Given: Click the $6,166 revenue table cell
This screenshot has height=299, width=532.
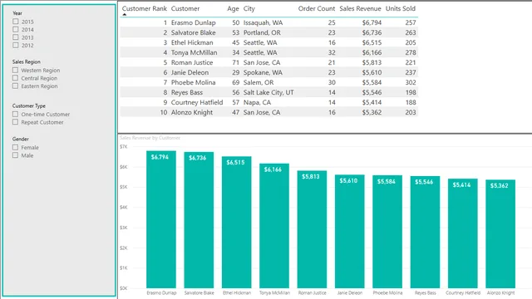Looking at the screenshot, I should (x=372, y=52).
